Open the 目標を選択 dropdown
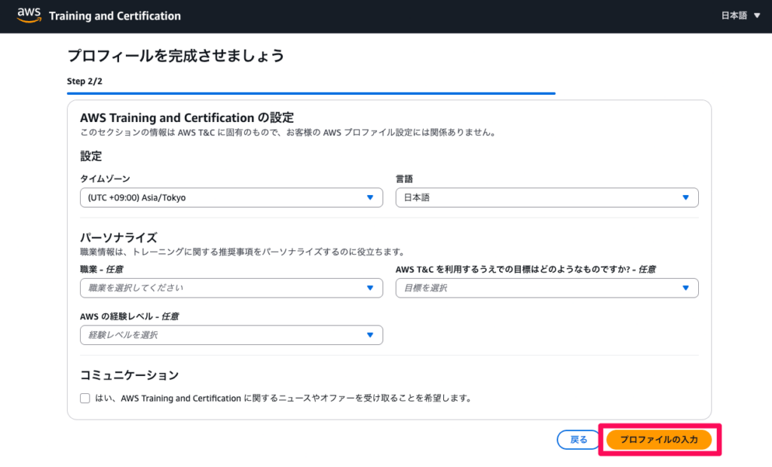 pyautogui.click(x=539, y=288)
